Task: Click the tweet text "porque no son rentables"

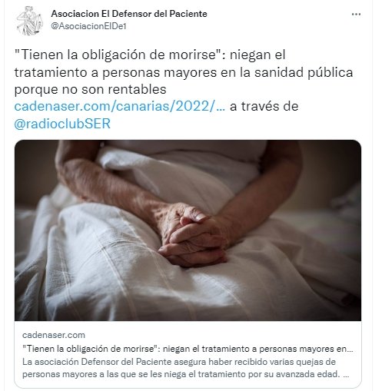Action: click(90, 89)
